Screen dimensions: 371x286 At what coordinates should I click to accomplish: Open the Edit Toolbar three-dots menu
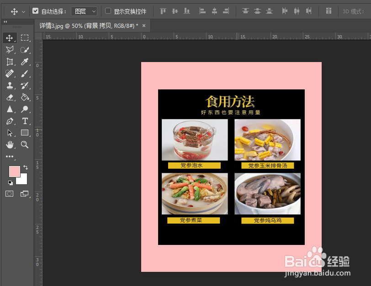[10, 156]
